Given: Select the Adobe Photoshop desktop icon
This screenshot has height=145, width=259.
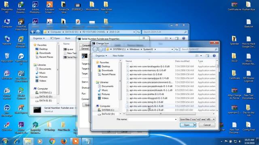Looking at the screenshot, I should click(35, 7).
